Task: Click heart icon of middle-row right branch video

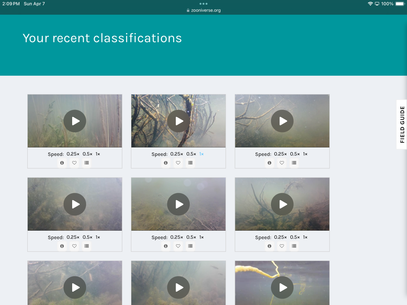Action: coord(282,246)
